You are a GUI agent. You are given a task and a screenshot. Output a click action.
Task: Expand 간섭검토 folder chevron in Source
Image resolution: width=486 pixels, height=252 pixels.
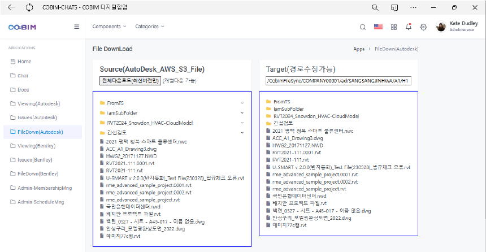(x=242, y=133)
